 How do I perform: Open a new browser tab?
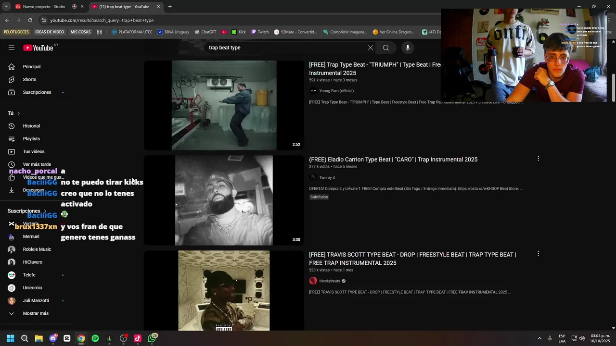170,7
